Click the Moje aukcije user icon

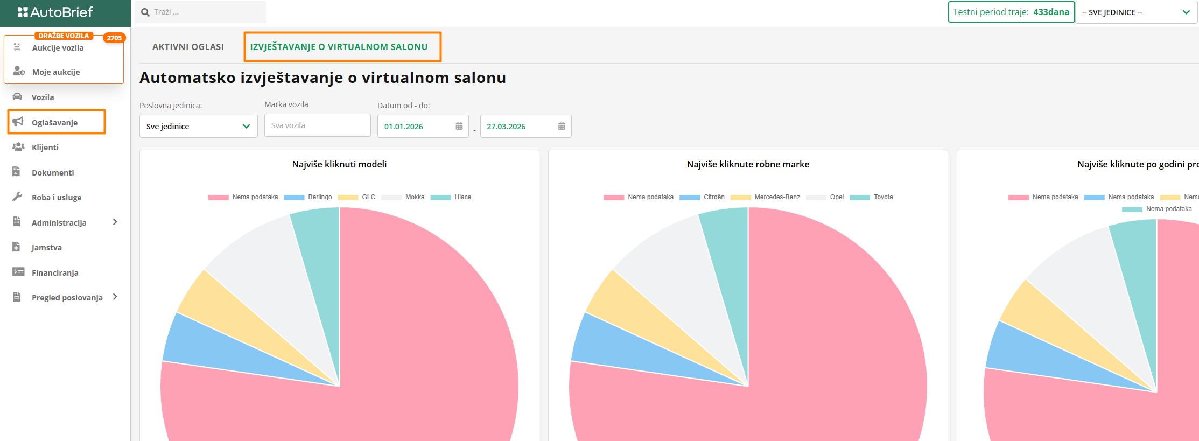click(19, 72)
